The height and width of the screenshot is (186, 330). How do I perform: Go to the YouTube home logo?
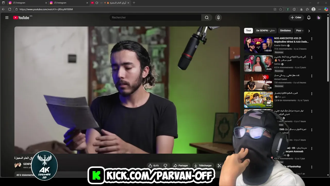[x=21, y=18]
